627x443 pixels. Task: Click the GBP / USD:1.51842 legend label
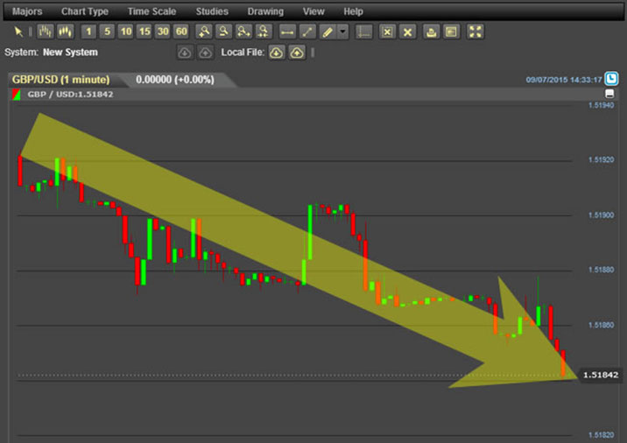point(70,95)
